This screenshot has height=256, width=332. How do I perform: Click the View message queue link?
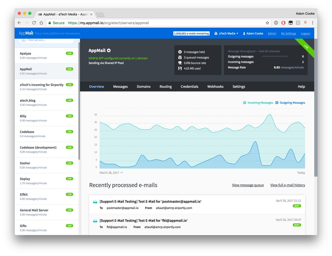[x=248, y=185]
